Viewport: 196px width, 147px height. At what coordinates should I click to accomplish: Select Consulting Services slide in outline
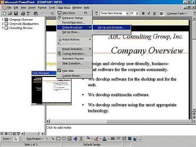pyautogui.click(x=21, y=28)
